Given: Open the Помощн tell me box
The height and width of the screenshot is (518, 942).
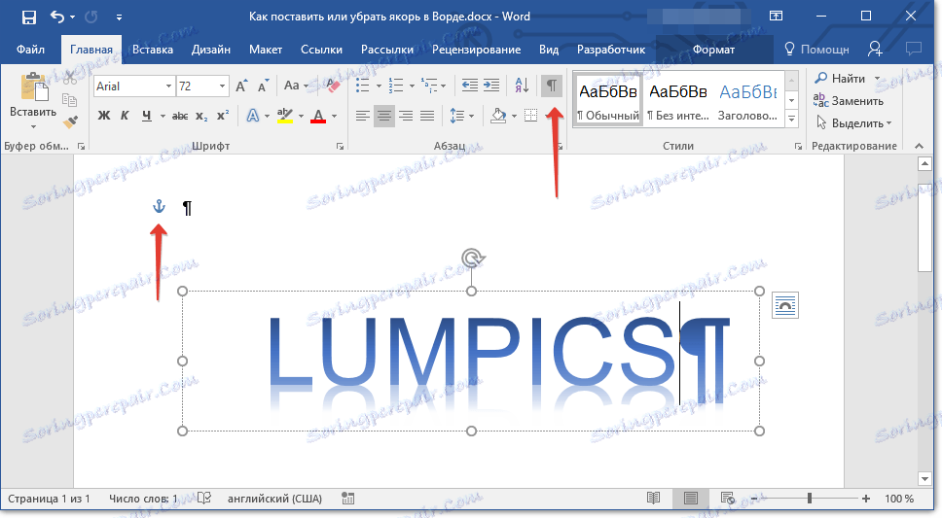Looking at the screenshot, I should [x=817, y=50].
